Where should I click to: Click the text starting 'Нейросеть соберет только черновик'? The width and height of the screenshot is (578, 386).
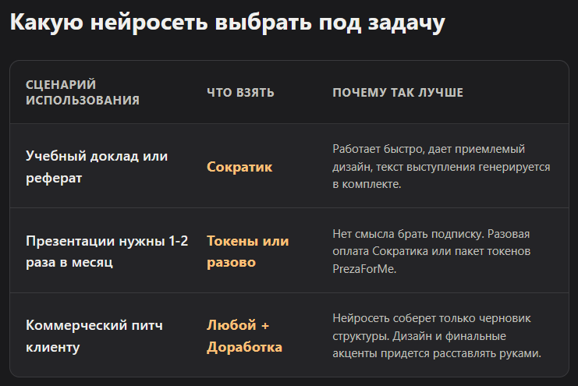click(x=437, y=335)
